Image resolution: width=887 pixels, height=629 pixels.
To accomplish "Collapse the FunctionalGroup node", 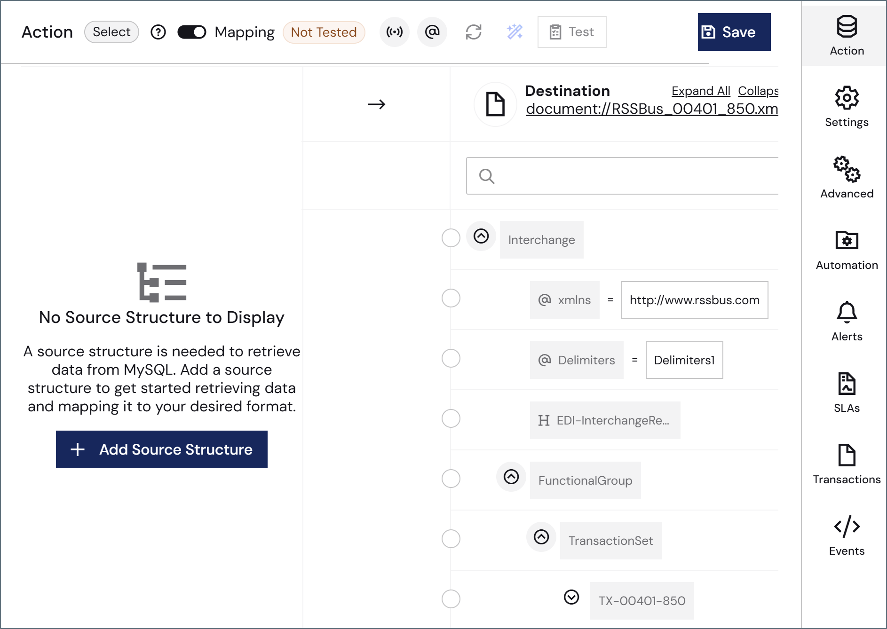I will pos(511,477).
